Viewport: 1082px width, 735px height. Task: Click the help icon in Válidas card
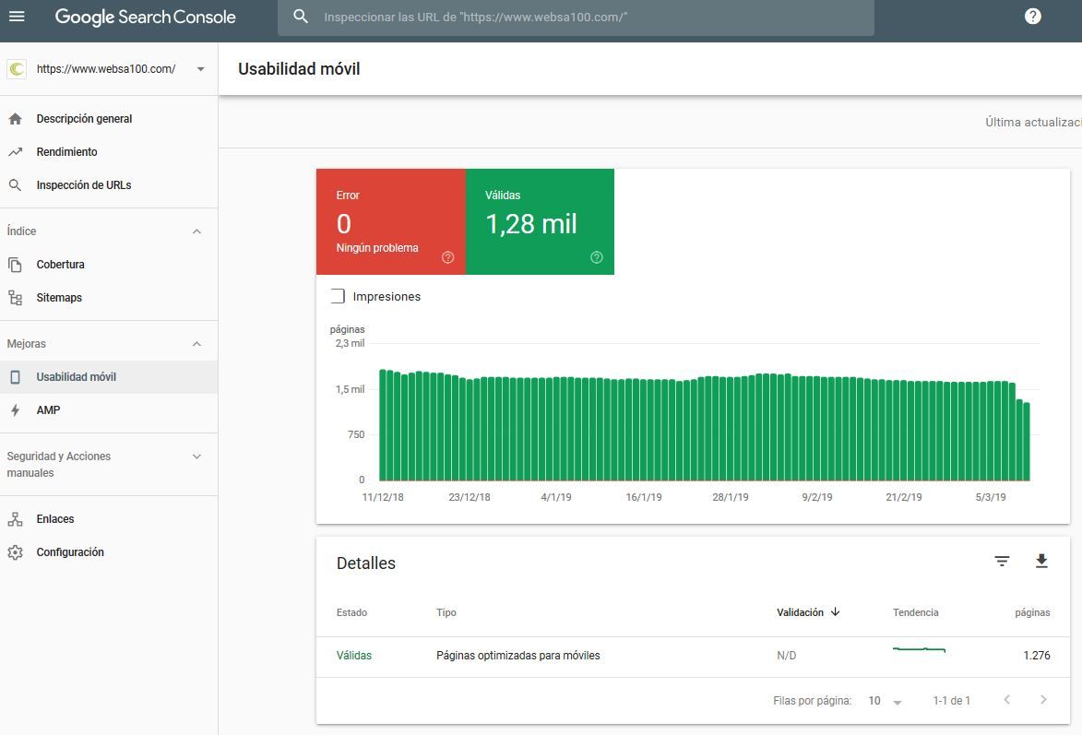(x=596, y=257)
